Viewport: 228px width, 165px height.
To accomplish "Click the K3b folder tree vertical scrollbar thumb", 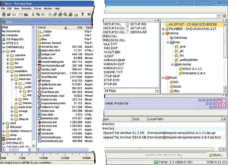I will [225, 42].
